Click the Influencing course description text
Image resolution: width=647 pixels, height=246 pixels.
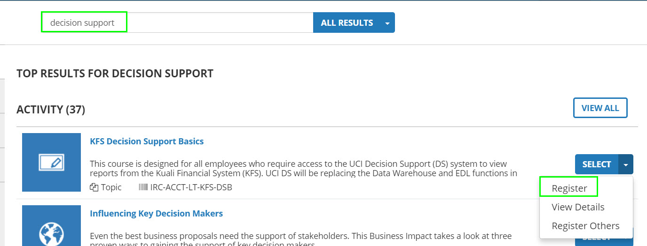(301, 236)
